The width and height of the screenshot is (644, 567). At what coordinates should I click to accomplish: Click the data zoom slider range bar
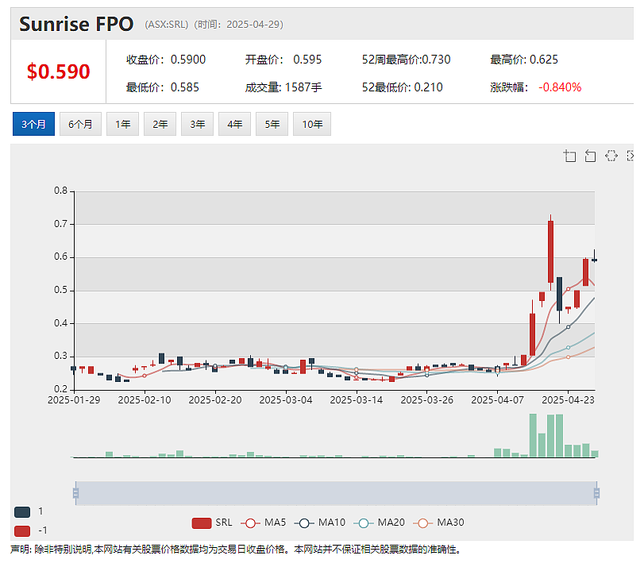coord(336,493)
